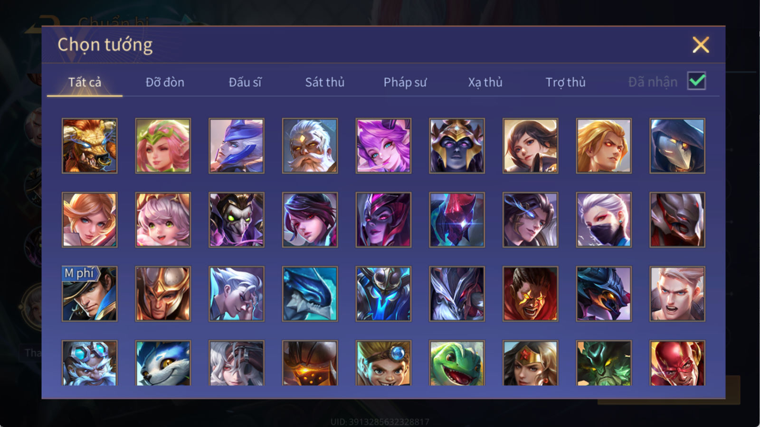The height and width of the screenshot is (427, 760).
Task: Open the 'Trợ thủ' tab
Action: coord(565,82)
